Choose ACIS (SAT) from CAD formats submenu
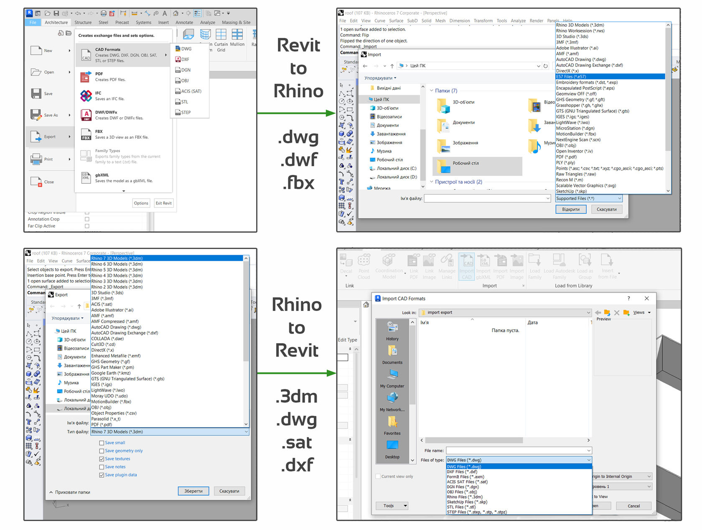This screenshot has width=702, height=530. [188, 91]
